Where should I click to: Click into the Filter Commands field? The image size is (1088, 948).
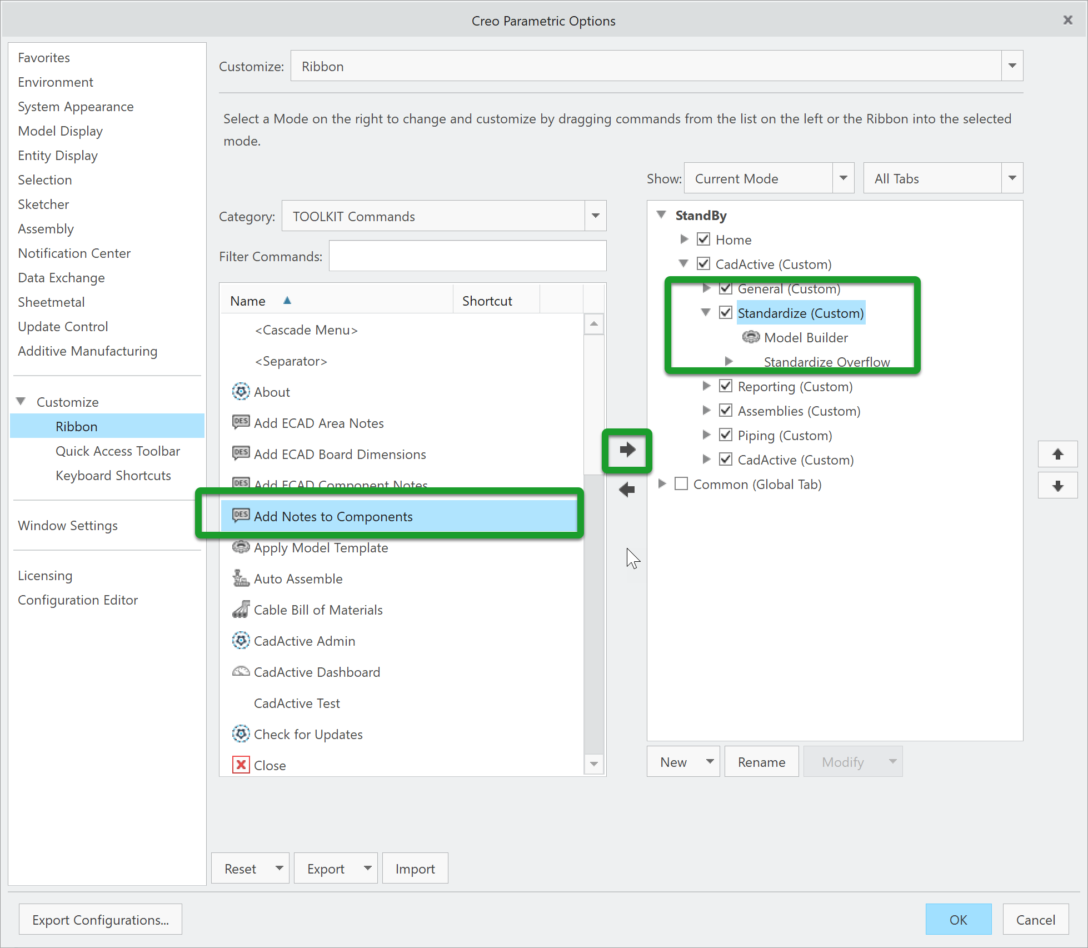[467, 256]
